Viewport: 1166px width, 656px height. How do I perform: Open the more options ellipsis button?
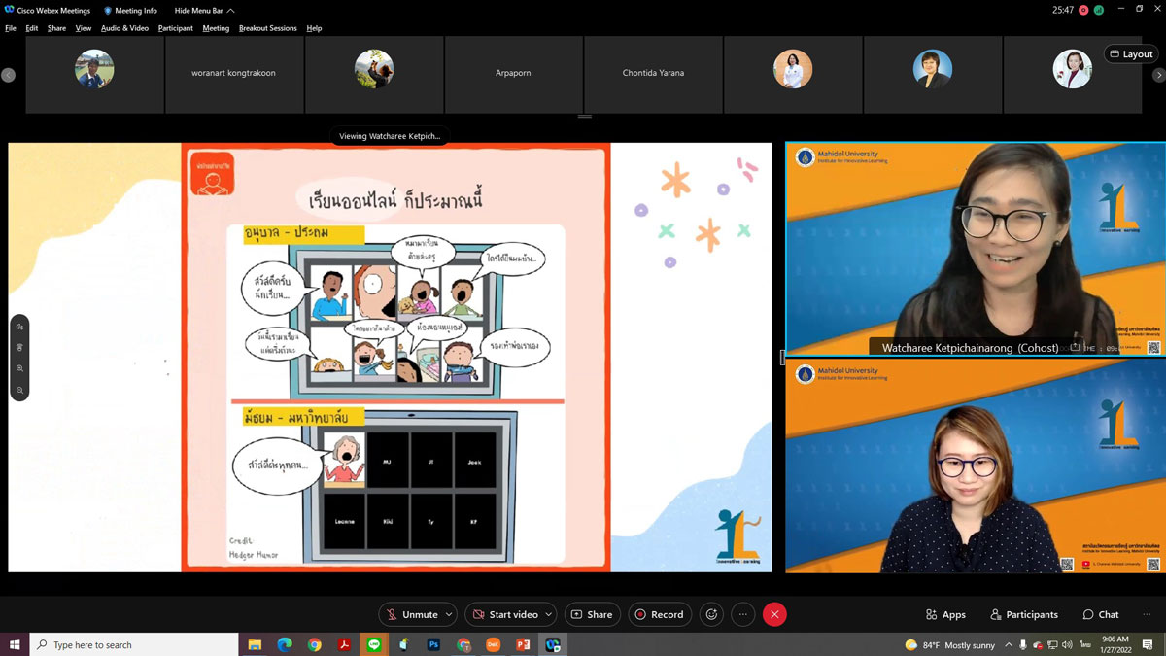click(x=743, y=614)
